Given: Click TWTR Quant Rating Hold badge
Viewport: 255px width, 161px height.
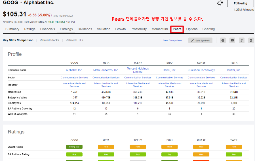Looking at the screenshot, I should [x=234, y=147].
